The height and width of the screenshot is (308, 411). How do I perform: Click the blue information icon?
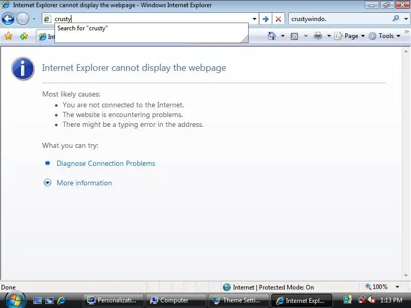pyautogui.click(x=23, y=68)
